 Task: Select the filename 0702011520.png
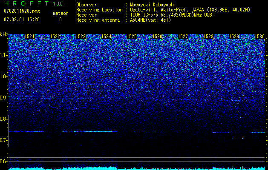point(22,11)
